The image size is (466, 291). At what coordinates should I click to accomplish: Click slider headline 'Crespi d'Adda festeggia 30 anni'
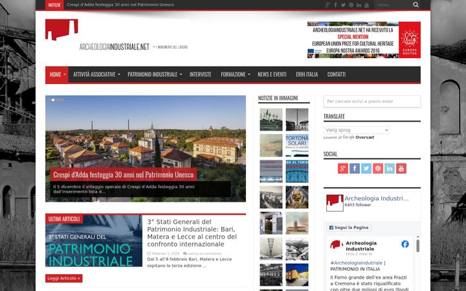124,175
